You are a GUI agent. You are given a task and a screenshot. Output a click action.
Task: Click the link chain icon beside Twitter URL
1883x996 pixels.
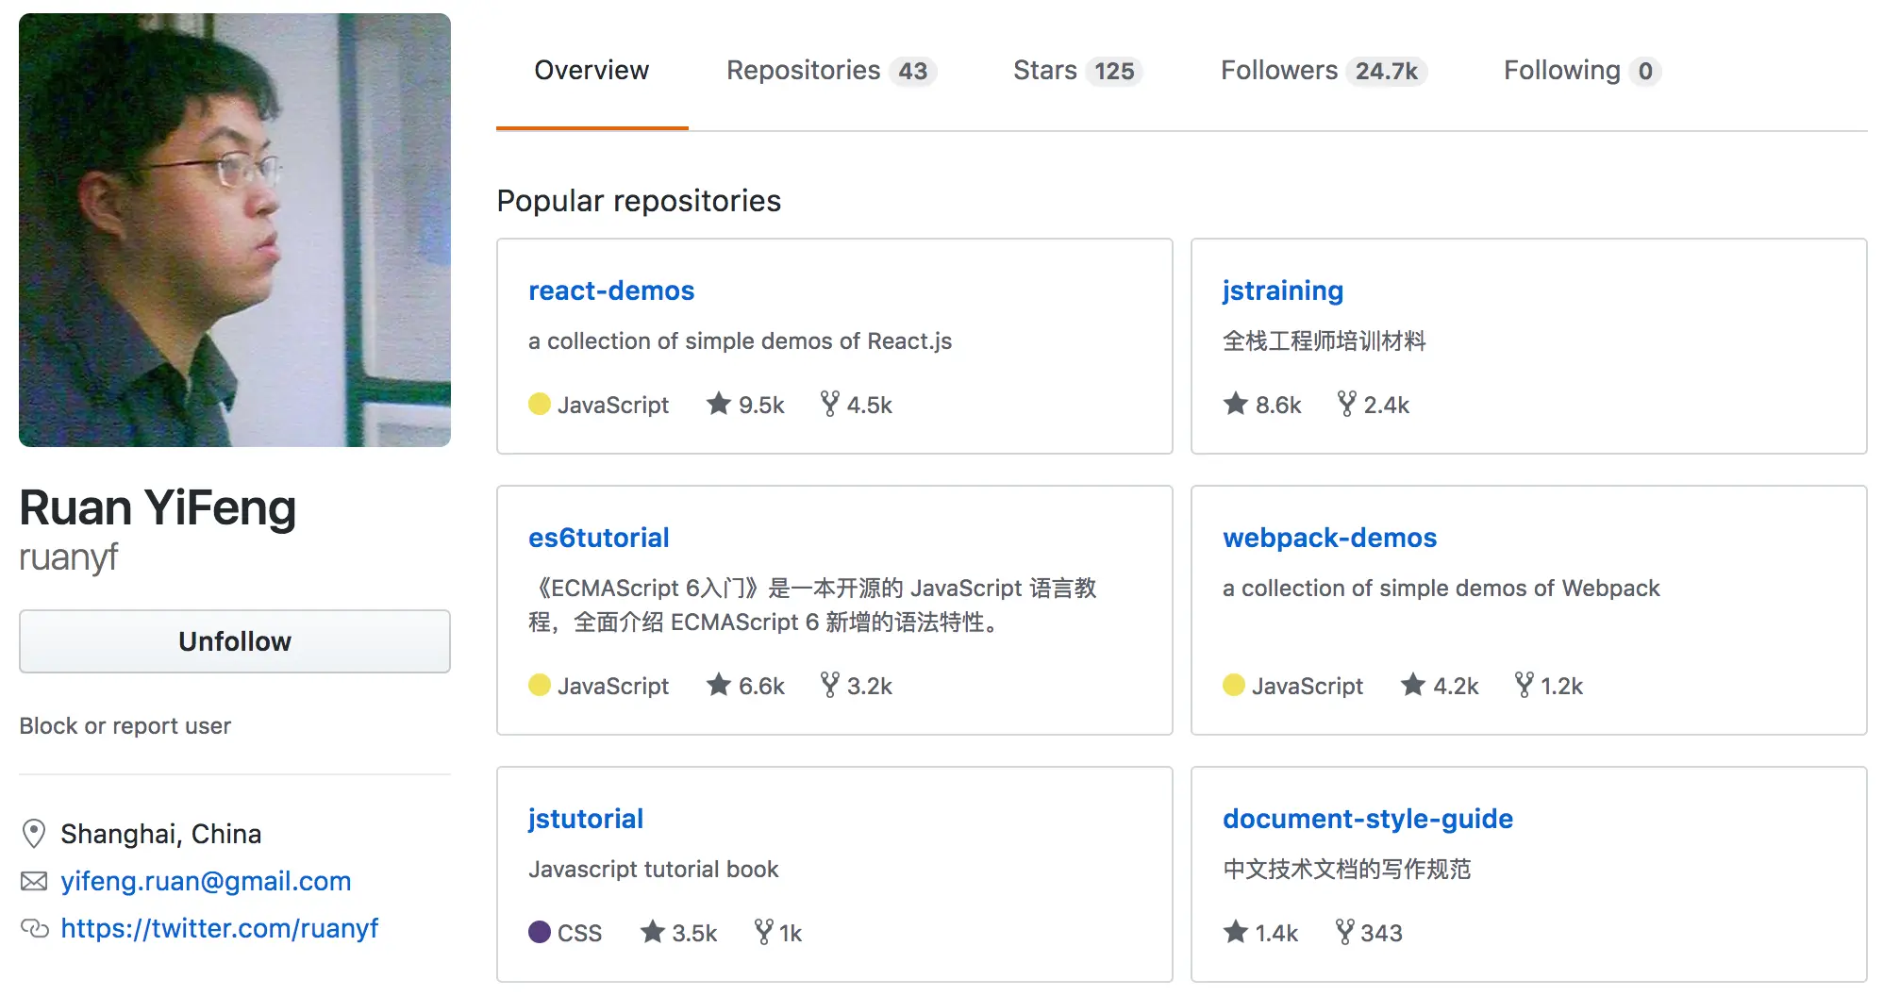point(34,928)
